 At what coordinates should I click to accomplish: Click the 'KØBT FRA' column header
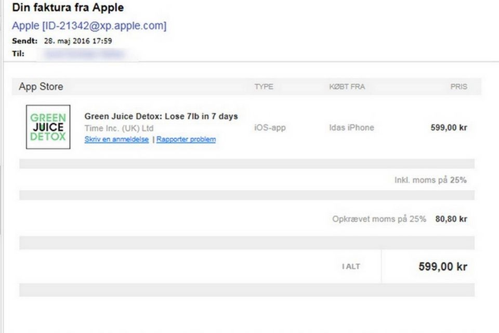click(x=347, y=87)
